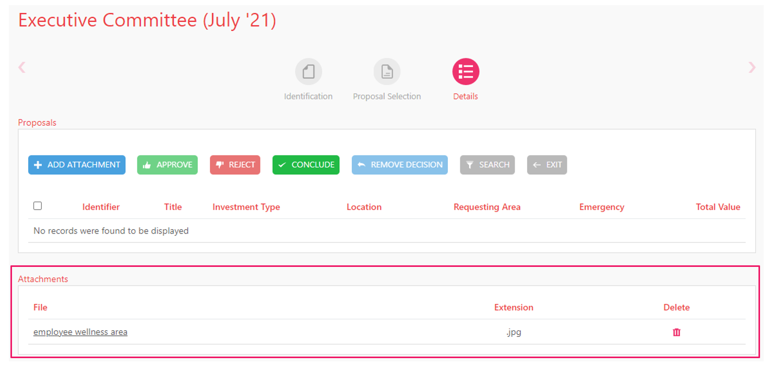Click the Identifier column header
771x367 pixels.
pyautogui.click(x=101, y=207)
